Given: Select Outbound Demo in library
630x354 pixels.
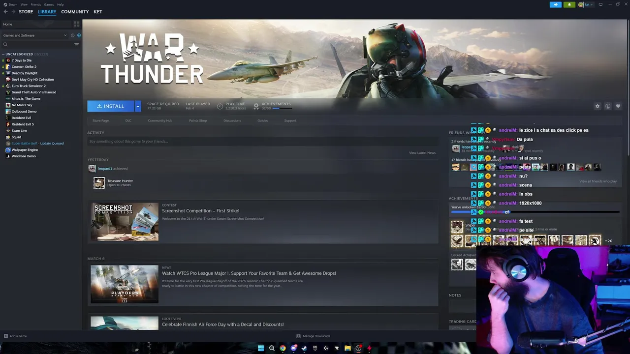Looking at the screenshot, I should pos(24,112).
